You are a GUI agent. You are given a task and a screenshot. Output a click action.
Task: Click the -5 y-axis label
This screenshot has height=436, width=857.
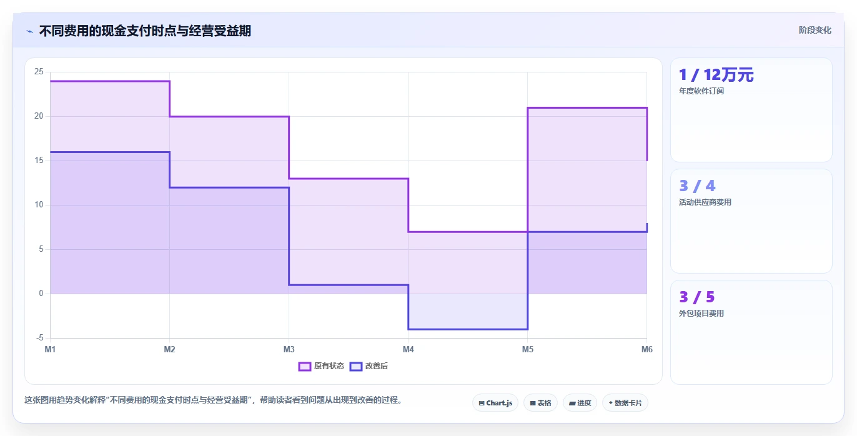[x=40, y=338]
